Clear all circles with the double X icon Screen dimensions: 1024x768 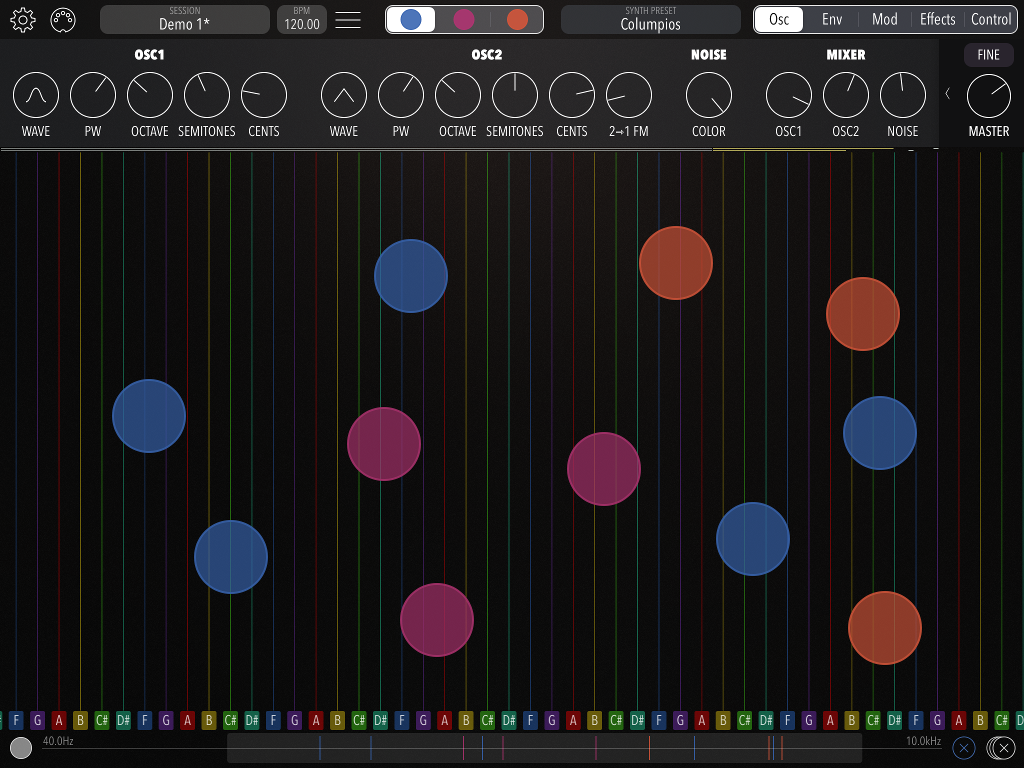[1001, 748]
